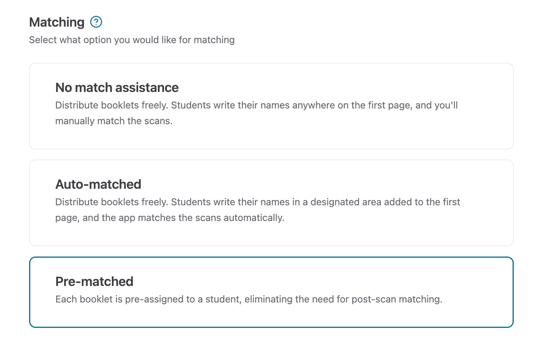Click the question mark icon beside Matching
The height and width of the screenshot is (363, 559).
coord(96,22)
